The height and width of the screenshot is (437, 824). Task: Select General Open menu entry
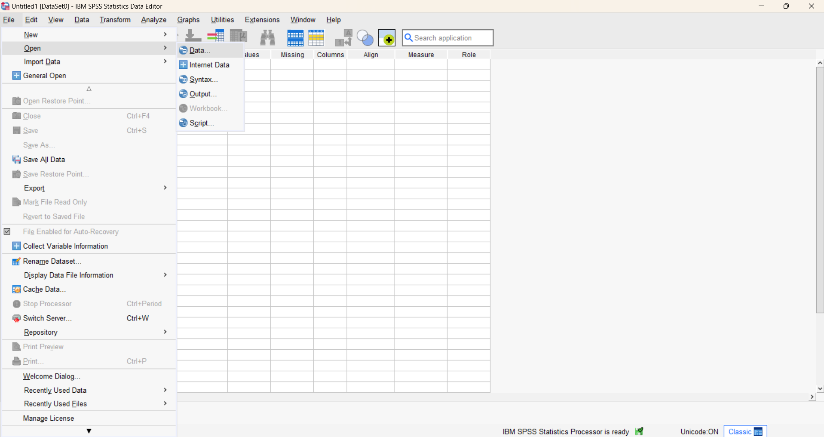[x=89, y=76]
